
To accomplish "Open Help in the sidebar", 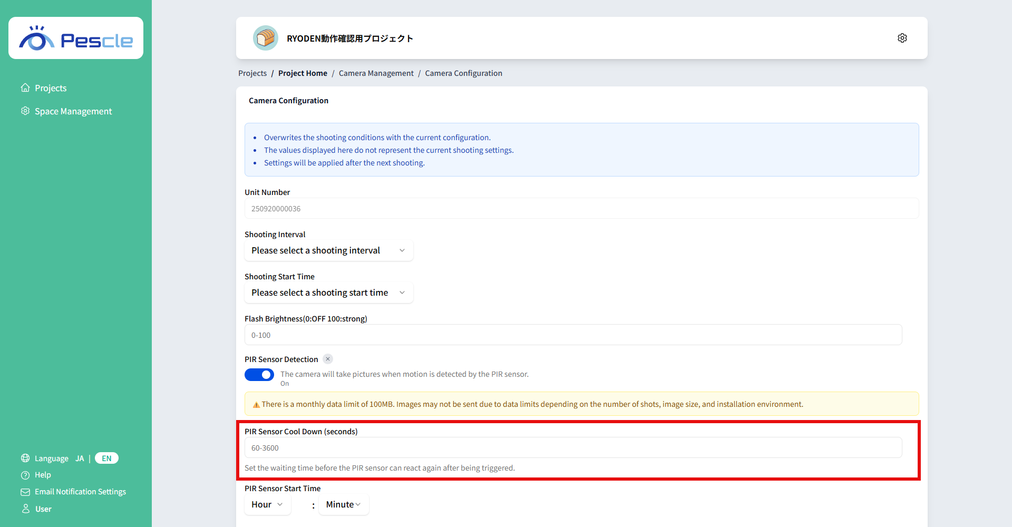I will click(x=43, y=475).
